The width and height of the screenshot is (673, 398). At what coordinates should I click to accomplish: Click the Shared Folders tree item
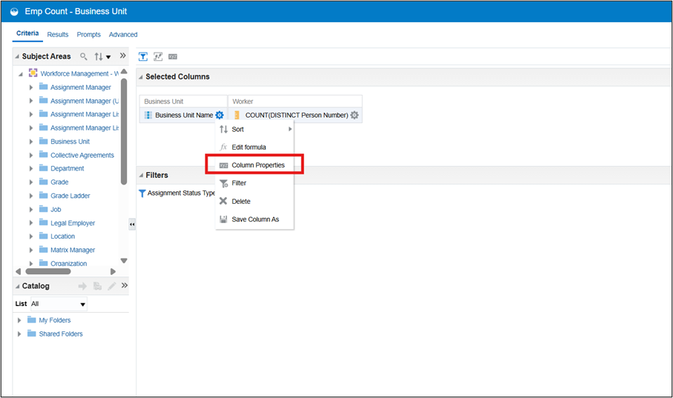tap(60, 334)
